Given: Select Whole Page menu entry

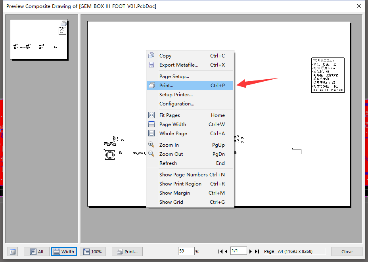Looking at the screenshot, I should pos(190,134).
